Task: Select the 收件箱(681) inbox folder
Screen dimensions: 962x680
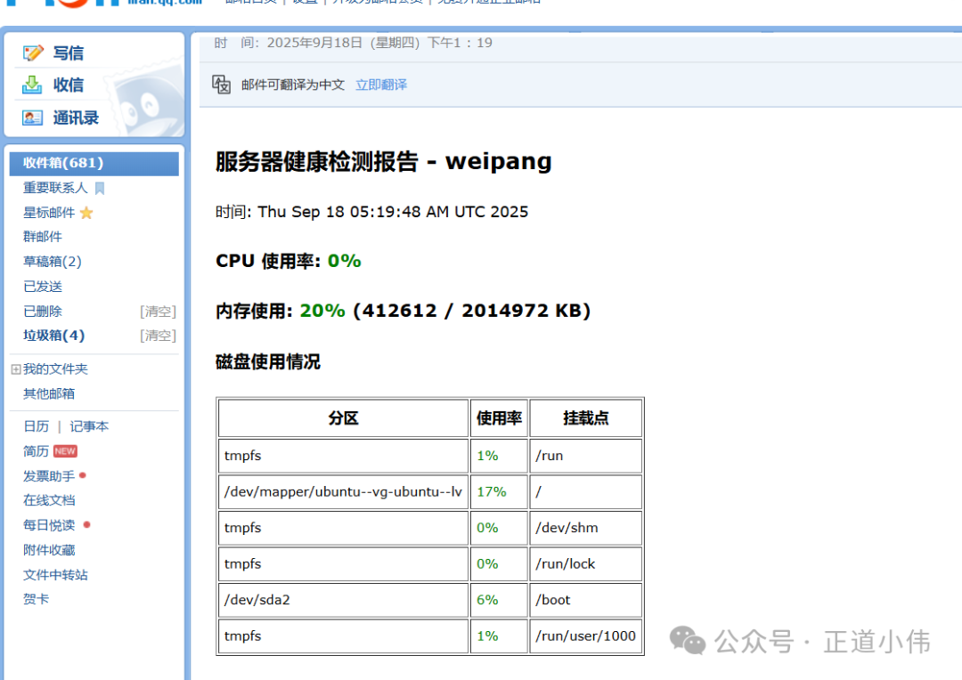Action: tap(94, 163)
